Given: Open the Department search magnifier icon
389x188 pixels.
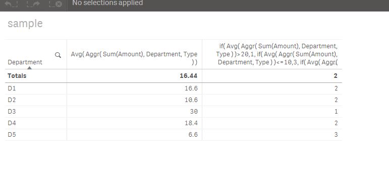Looking at the screenshot, I should point(58,55).
